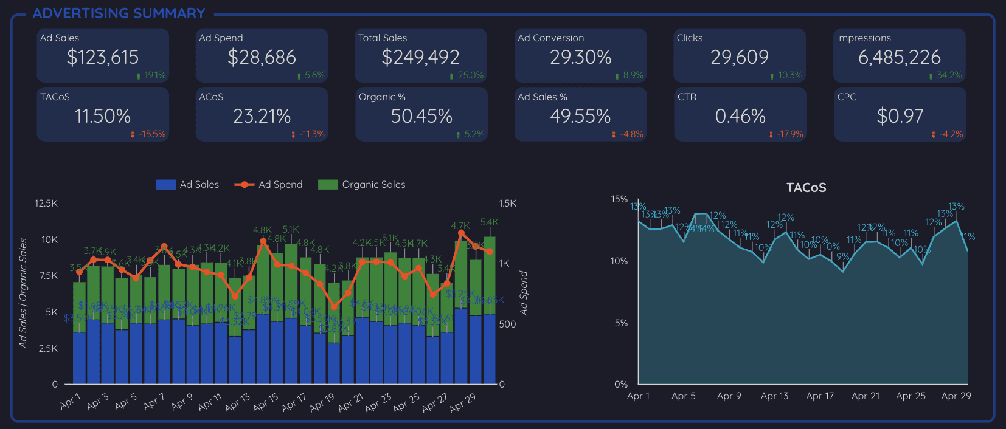Screen dimensions: 1006x429
Task: Click the green up arrow on Ad Sales card
Action: pyautogui.click(x=139, y=77)
